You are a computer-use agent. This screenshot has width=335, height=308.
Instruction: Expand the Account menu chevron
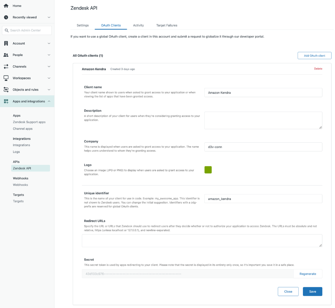pos(49,43)
